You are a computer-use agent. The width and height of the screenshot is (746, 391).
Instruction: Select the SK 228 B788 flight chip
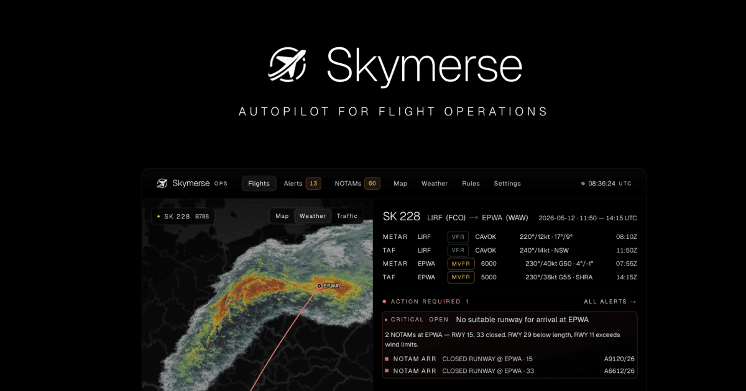tap(183, 216)
